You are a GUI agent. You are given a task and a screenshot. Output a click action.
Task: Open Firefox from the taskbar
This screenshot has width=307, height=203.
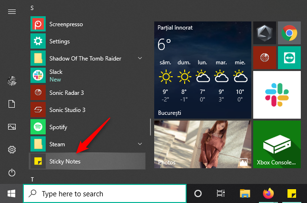pyautogui.click(x=269, y=193)
